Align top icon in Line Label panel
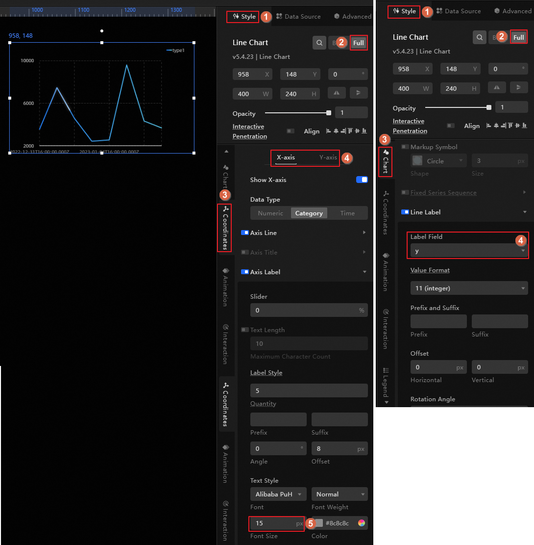 (510, 126)
